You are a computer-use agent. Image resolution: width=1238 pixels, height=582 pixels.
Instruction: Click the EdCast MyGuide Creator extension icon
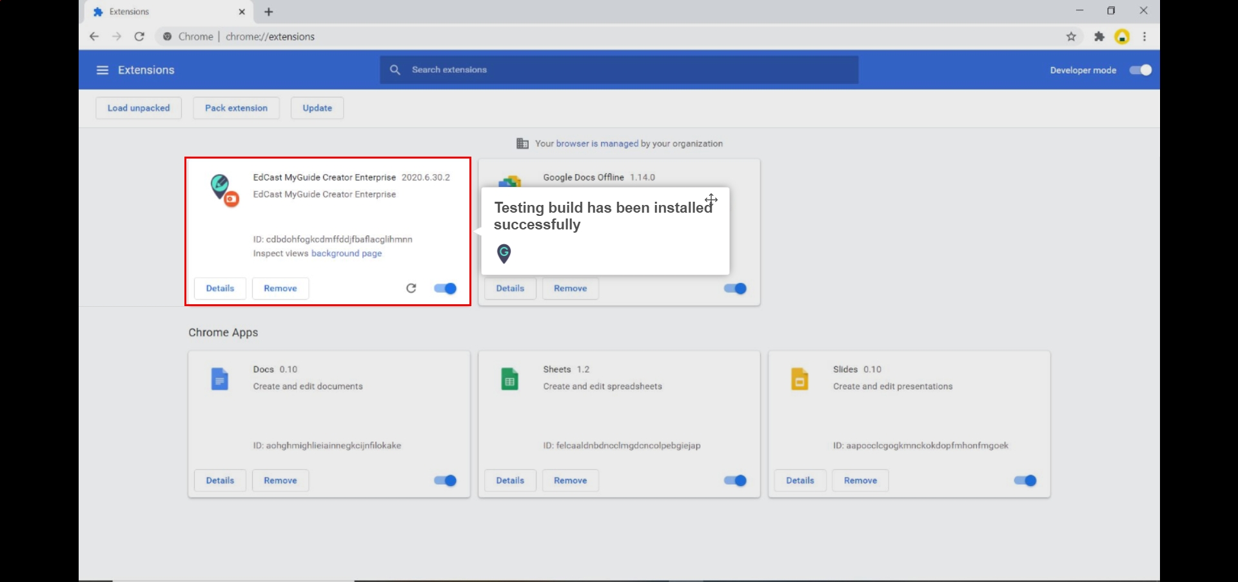click(224, 190)
